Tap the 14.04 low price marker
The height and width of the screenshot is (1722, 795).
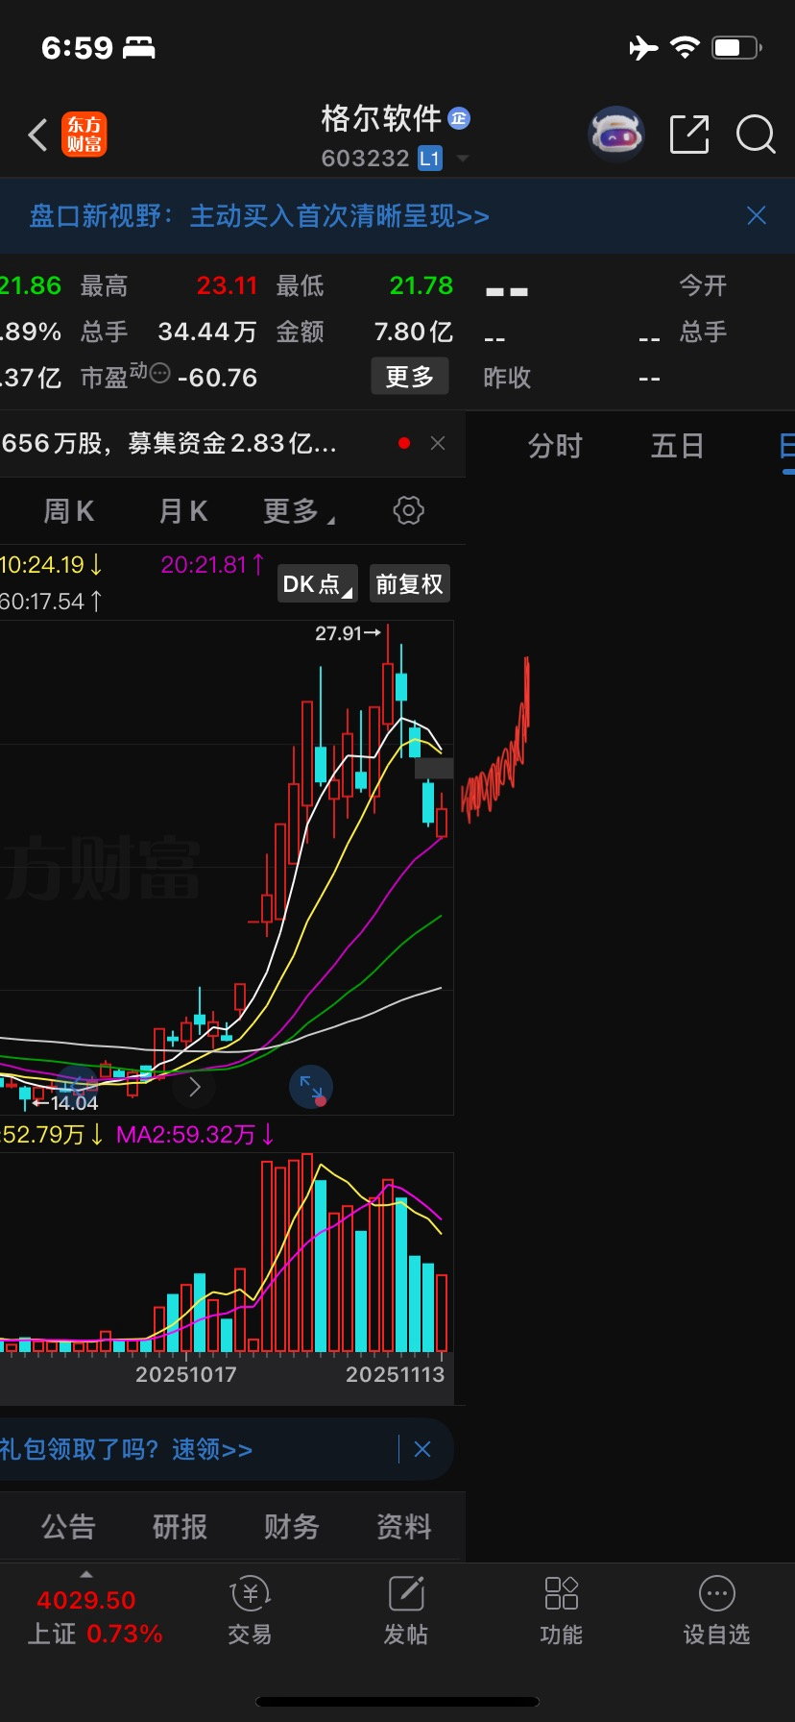(x=65, y=1103)
